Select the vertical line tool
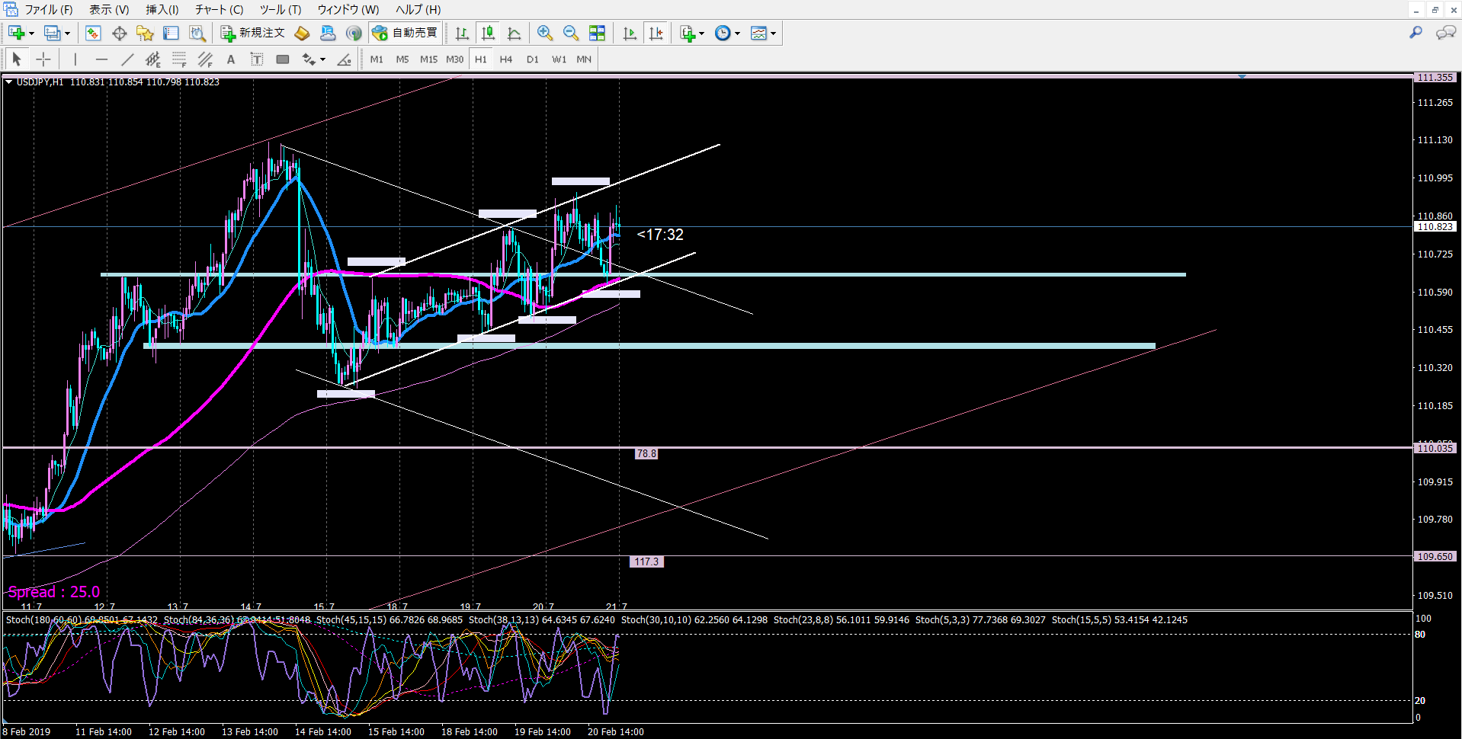1462x739 pixels. click(x=75, y=59)
